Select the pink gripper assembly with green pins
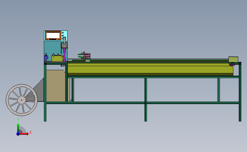Screen dimensions: 247x152 coord(84,56)
